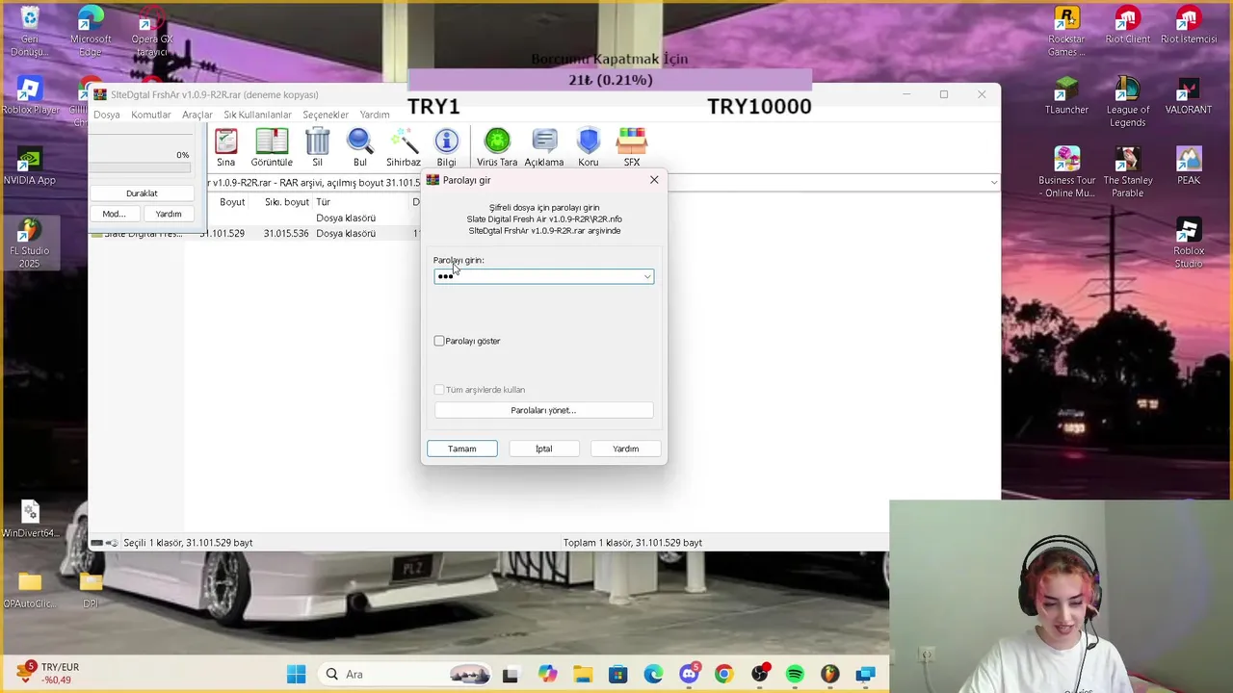Screen dimensions: 1233x693
Task: Open Parolaları yönet... button
Action: point(543,410)
